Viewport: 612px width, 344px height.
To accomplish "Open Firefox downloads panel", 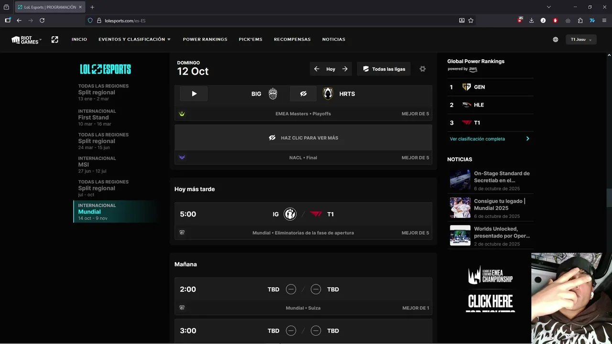I will [531, 21].
